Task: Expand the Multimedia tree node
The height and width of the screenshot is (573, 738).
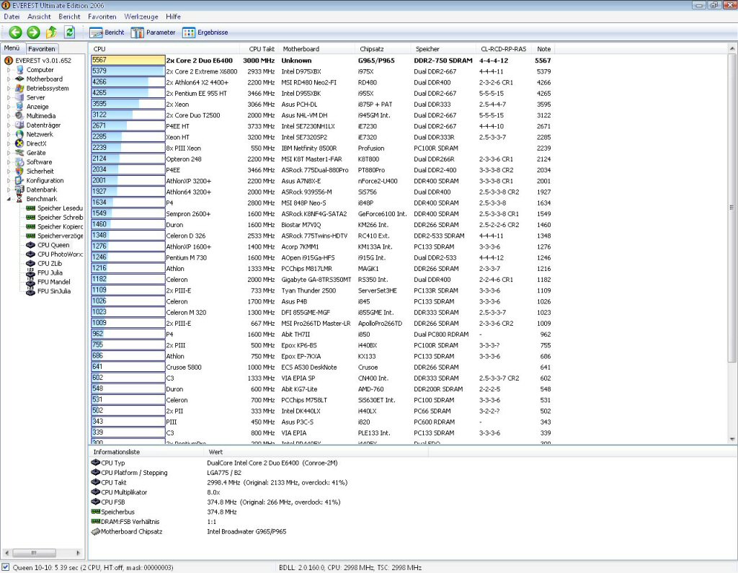Action: 9,116
